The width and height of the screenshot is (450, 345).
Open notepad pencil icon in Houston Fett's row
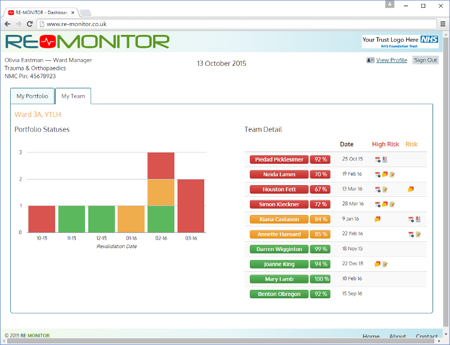point(385,190)
